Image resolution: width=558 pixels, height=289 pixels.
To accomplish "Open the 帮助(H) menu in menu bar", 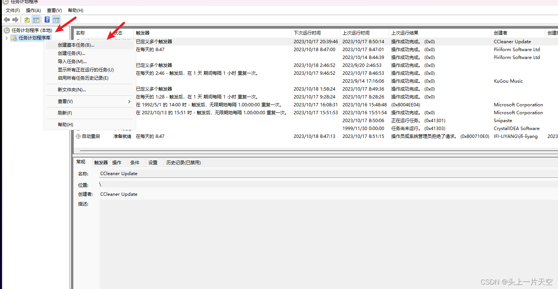I will pyautogui.click(x=75, y=11).
